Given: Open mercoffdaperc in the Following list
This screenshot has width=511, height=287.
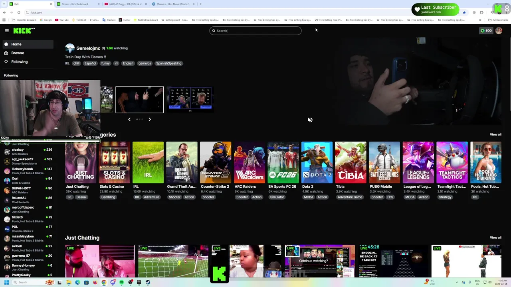Looking at the screenshot, I should pyautogui.click(x=28, y=209).
